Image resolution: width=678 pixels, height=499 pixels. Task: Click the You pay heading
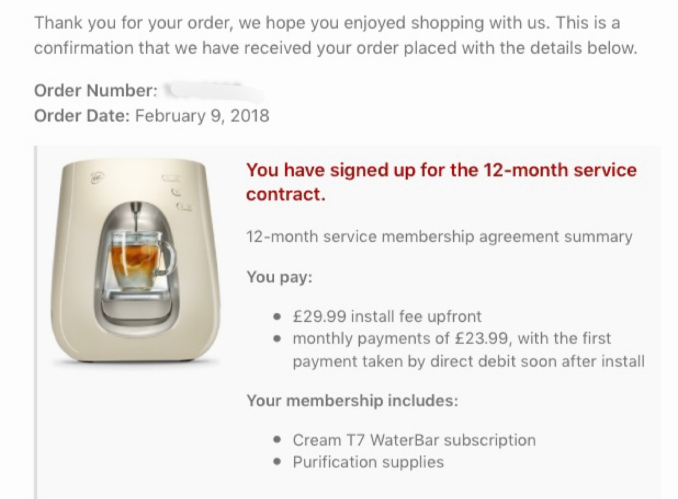(x=279, y=277)
